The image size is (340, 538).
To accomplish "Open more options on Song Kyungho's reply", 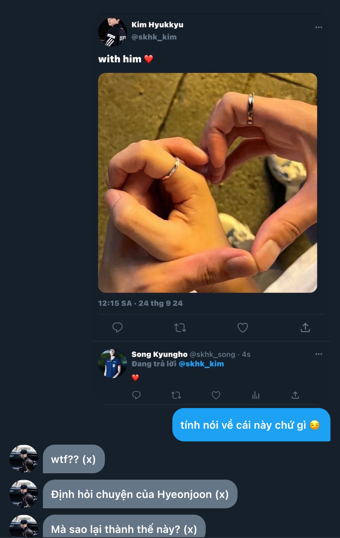I will 318,354.
